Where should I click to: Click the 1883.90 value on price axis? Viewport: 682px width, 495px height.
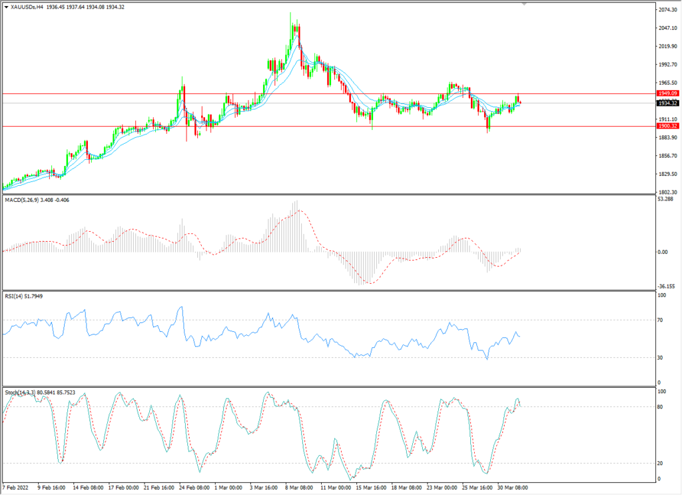point(667,137)
